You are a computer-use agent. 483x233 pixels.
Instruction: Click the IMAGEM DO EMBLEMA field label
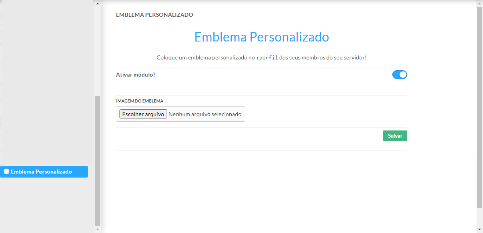[139, 101]
